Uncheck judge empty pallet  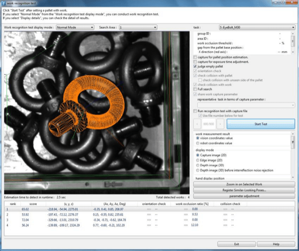(x=195, y=66)
